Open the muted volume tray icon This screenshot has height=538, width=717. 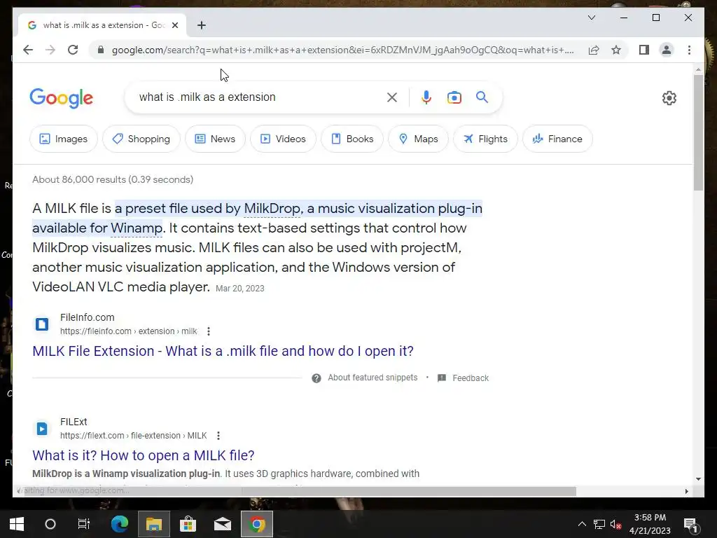pyautogui.click(x=615, y=524)
